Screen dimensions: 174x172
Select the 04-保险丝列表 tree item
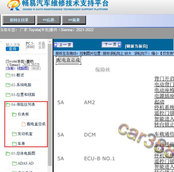(x=23, y=104)
